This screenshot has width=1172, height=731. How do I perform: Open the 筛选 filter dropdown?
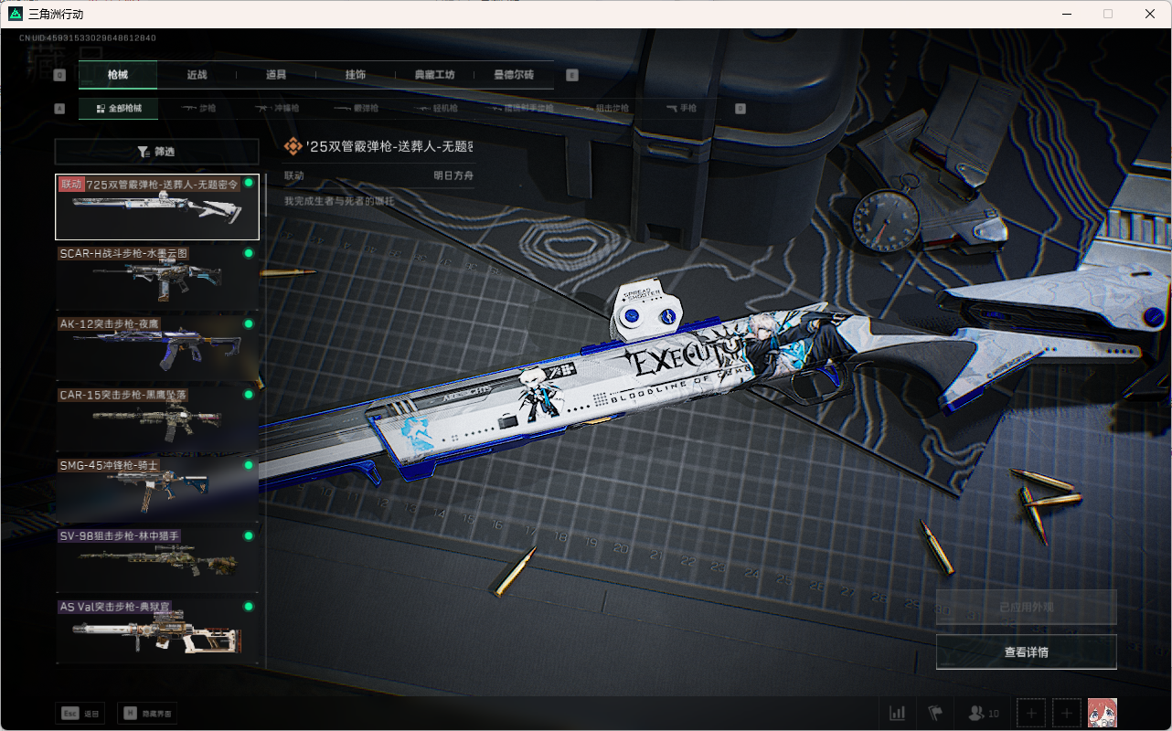tap(157, 152)
